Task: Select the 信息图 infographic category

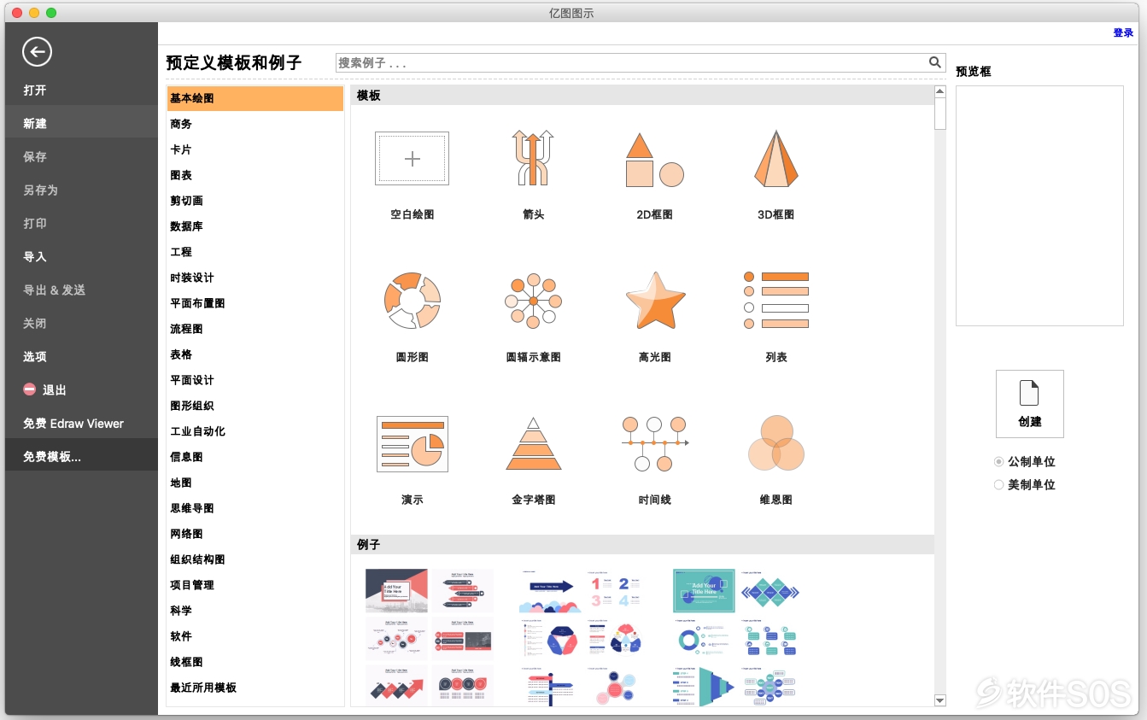Action: (255, 457)
